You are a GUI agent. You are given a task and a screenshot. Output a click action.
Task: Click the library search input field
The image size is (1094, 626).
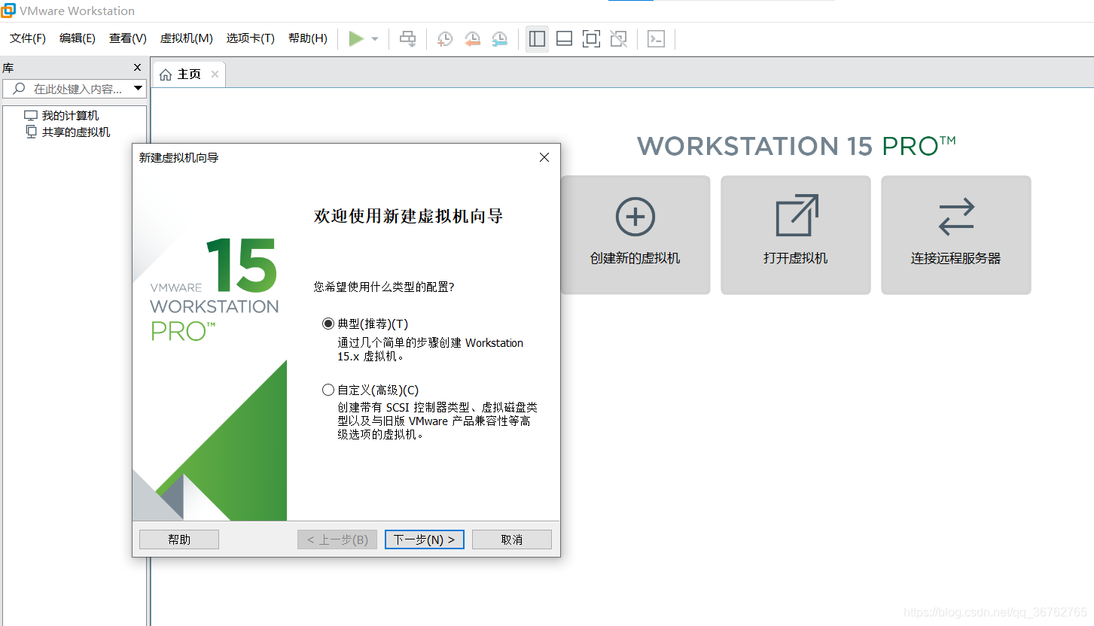74,89
